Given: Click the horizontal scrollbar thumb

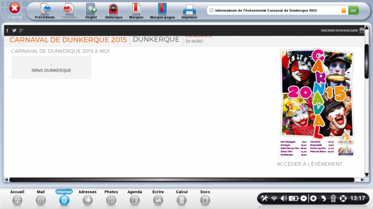Looking at the screenshot, I should (x=182, y=180).
